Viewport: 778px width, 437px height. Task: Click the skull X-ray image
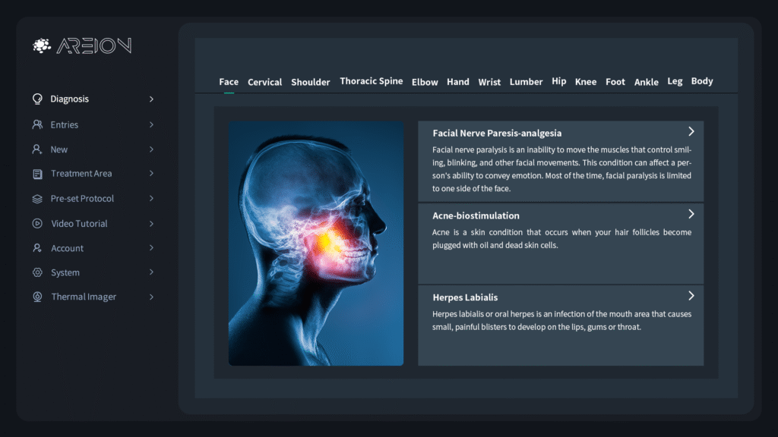coord(315,243)
